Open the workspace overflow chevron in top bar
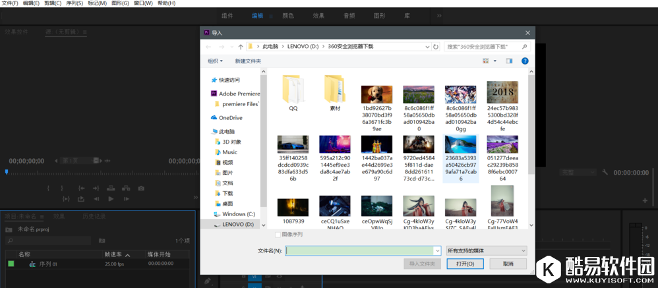This screenshot has height=288, width=658. click(x=439, y=16)
